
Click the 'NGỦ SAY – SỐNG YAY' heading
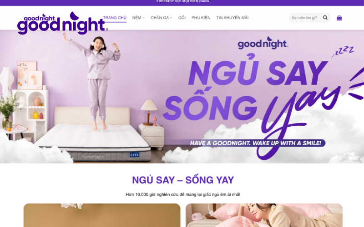coord(183,180)
